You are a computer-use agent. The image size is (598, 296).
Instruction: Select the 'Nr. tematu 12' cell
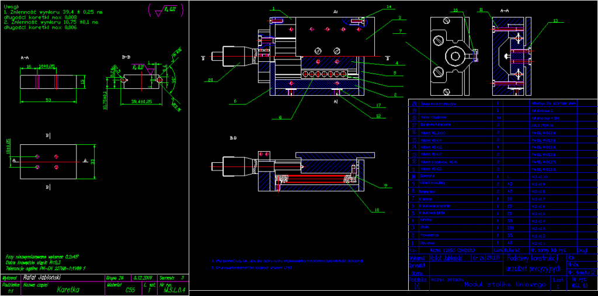[581, 273]
